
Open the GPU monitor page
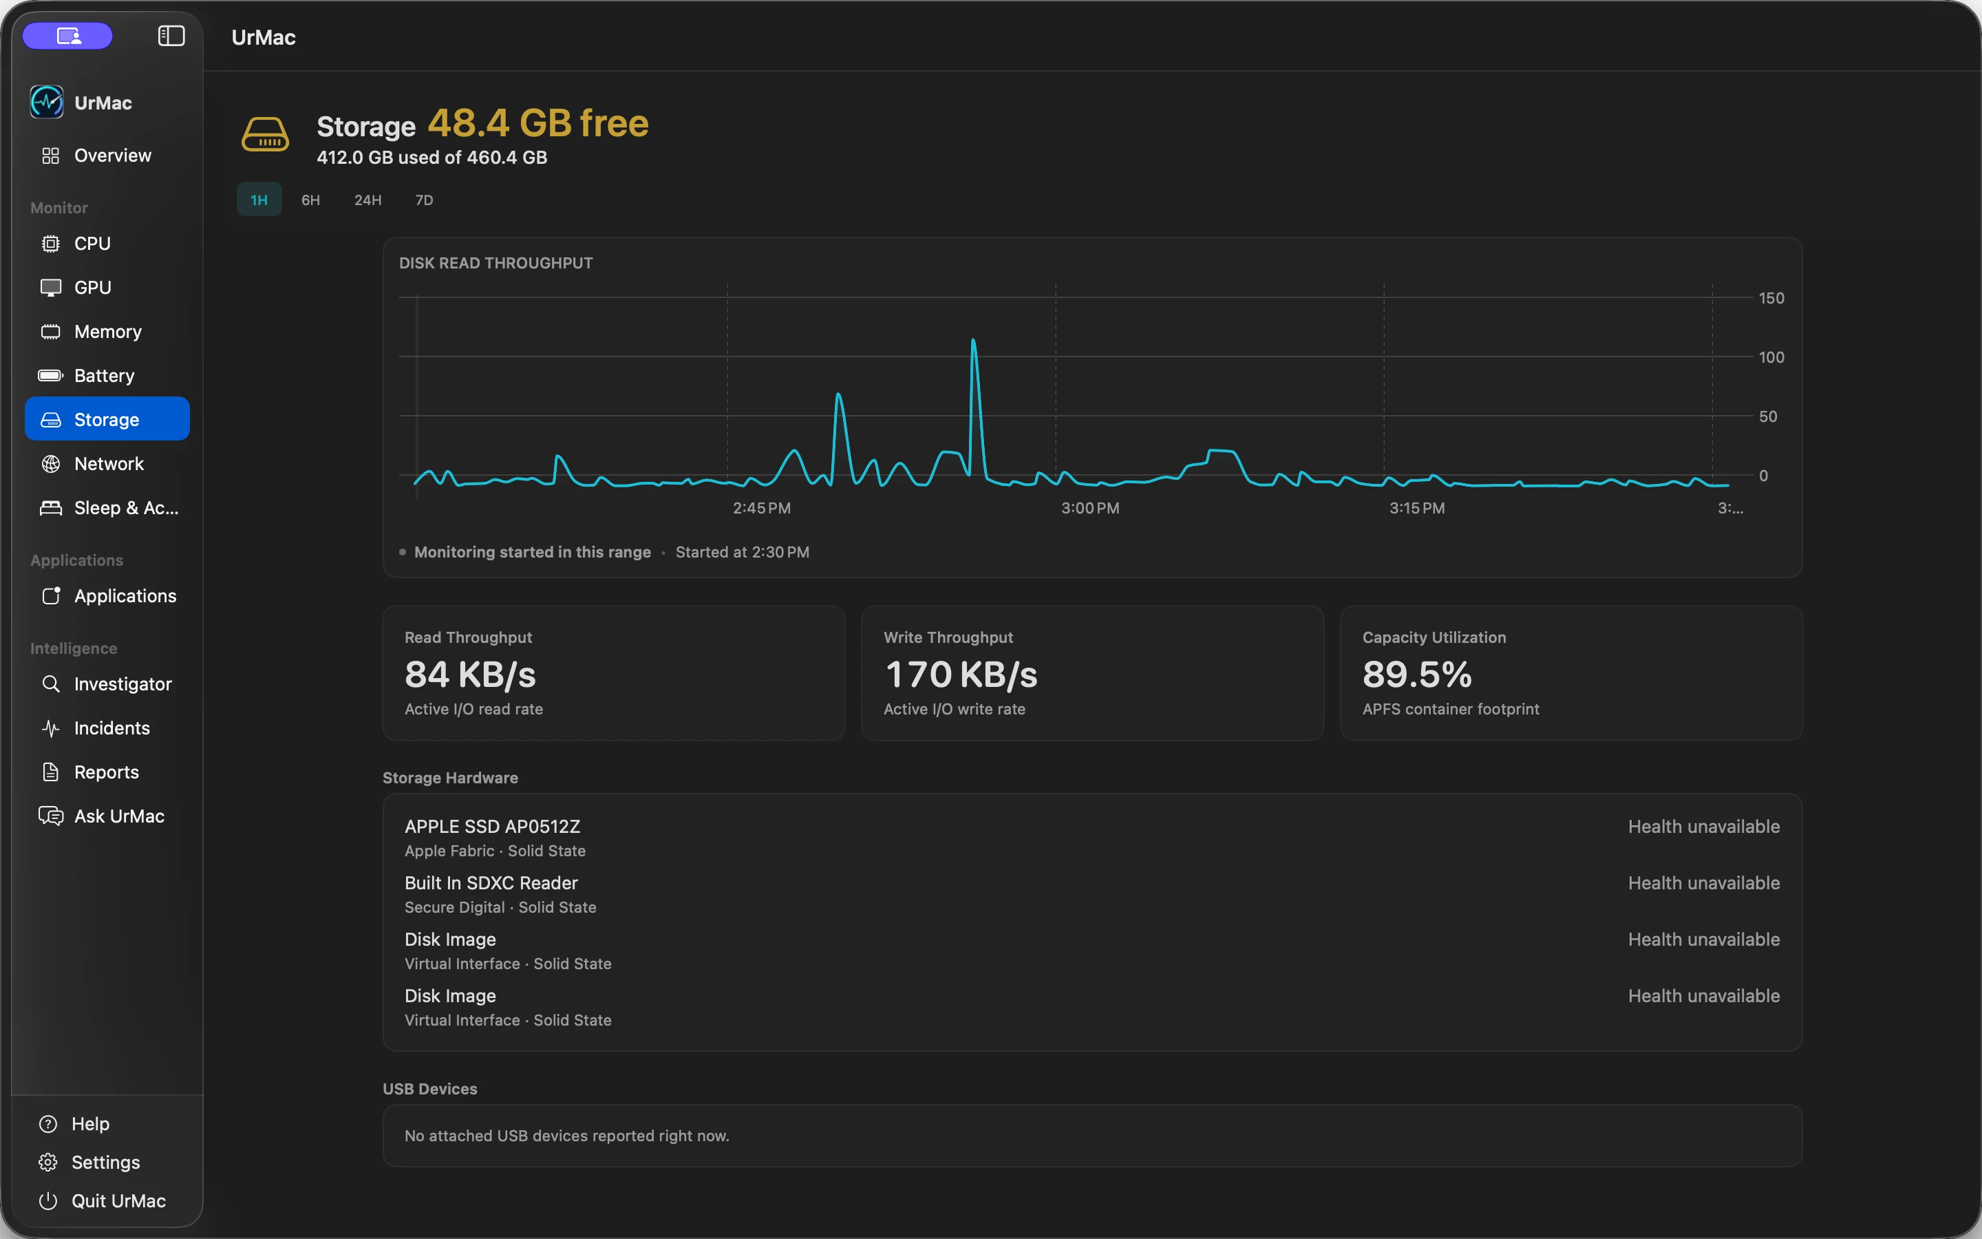click(107, 288)
